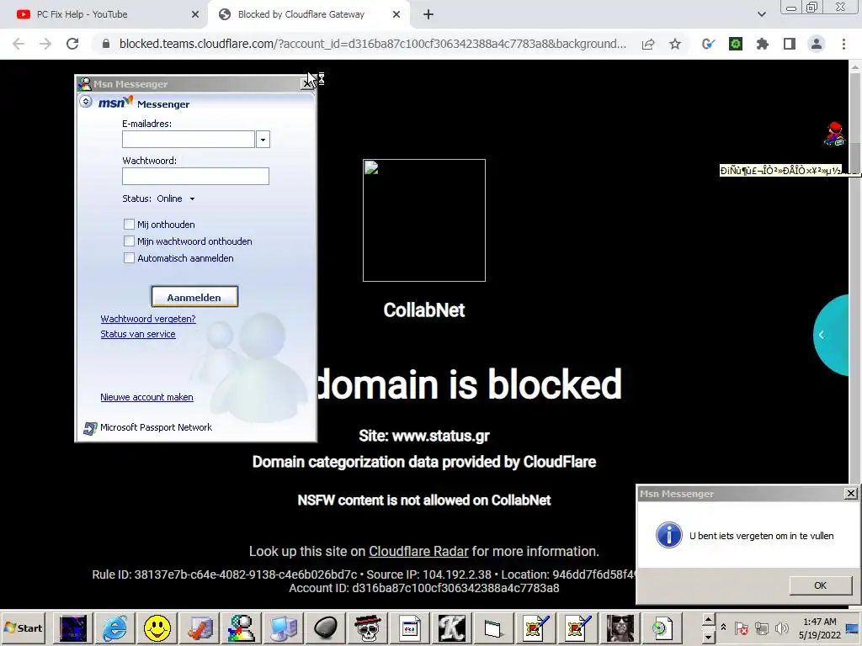Open the Status Online dropdown
This screenshot has height=646, width=862.
click(176, 199)
